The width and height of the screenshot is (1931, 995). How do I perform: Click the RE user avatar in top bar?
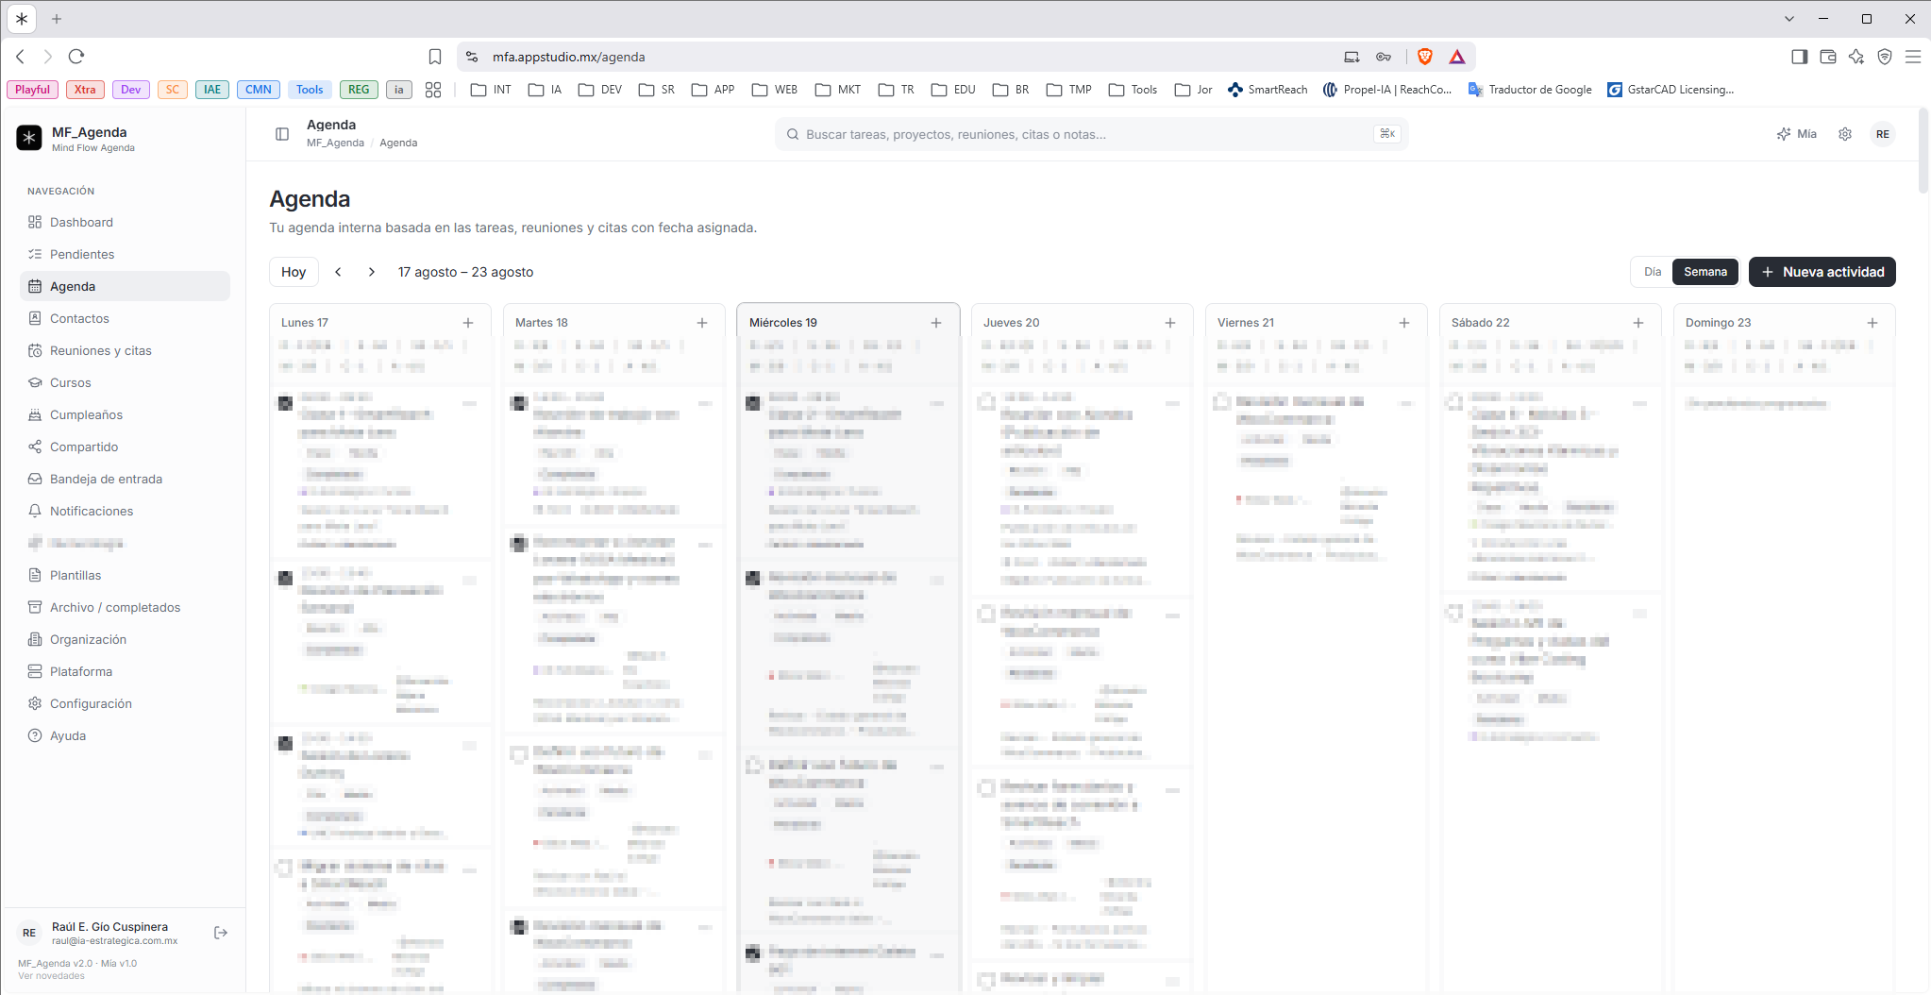[1883, 134]
